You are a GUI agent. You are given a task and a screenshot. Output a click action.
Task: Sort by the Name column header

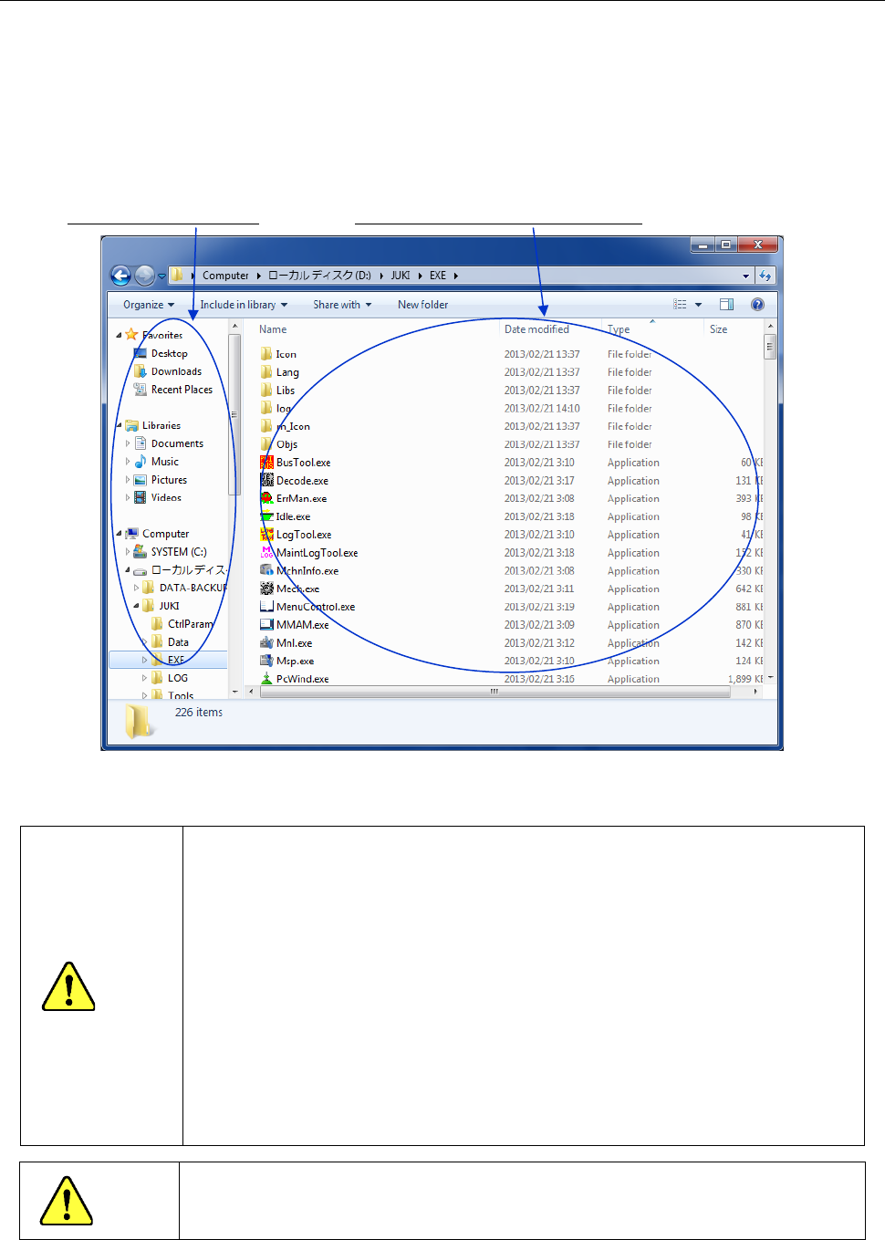pyautogui.click(x=273, y=329)
